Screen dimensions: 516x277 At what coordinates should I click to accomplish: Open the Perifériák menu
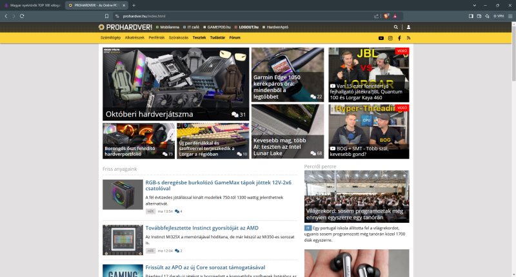tap(157, 38)
